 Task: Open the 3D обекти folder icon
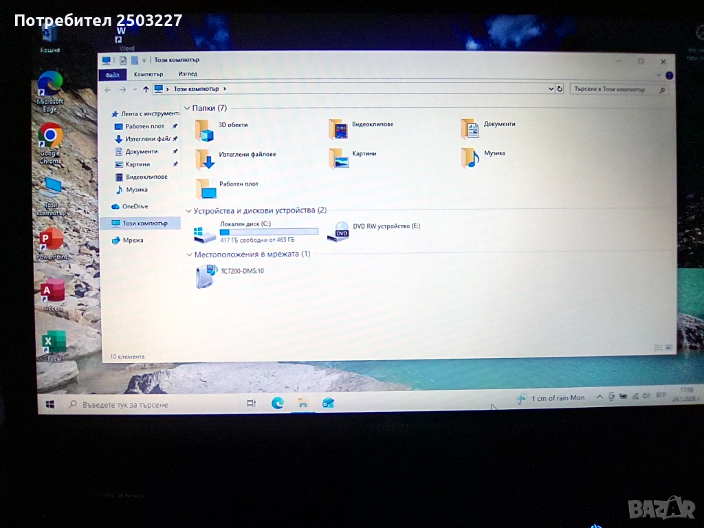coord(204,129)
